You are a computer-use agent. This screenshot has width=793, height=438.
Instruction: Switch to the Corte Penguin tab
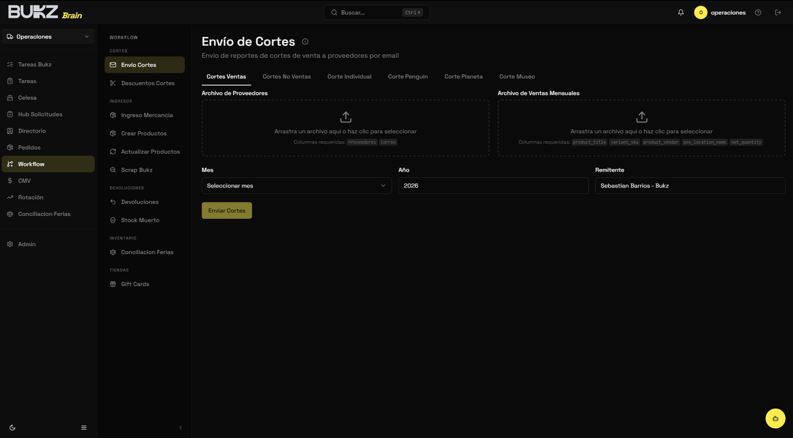click(x=408, y=77)
